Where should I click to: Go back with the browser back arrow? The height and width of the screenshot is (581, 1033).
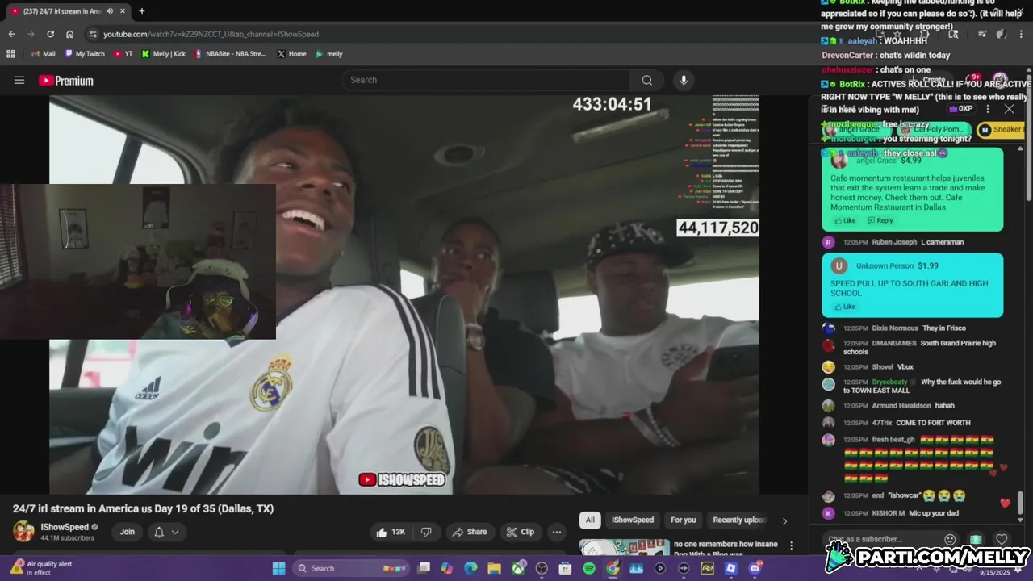point(11,34)
